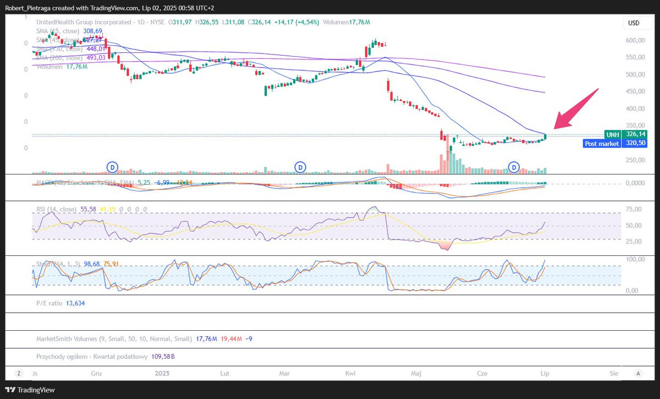This screenshot has width=660, height=399.
Task: Click the 450,00 price axis label
Action: point(634,92)
